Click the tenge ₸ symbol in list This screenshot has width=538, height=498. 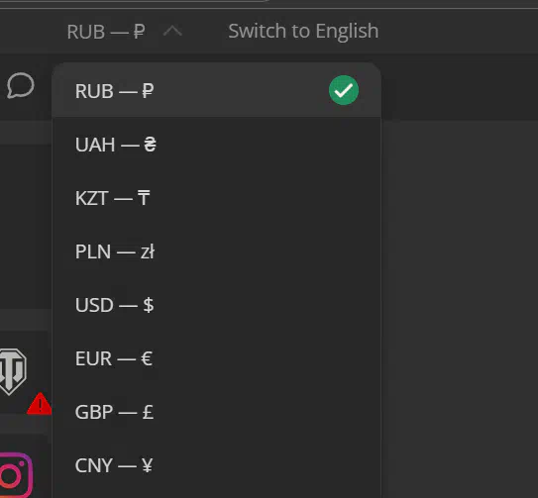pyautogui.click(x=144, y=198)
